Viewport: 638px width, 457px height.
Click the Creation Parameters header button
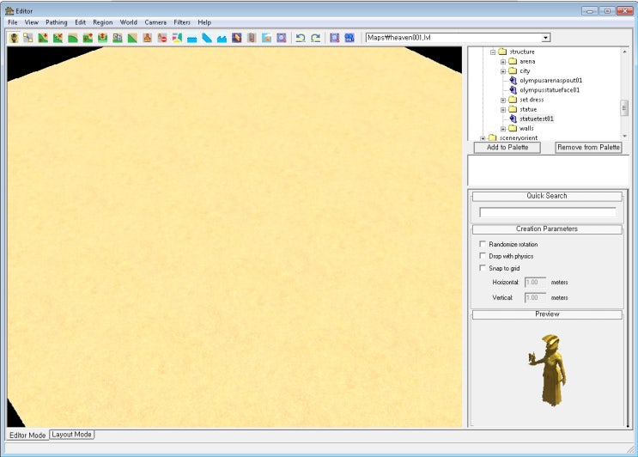pos(547,229)
